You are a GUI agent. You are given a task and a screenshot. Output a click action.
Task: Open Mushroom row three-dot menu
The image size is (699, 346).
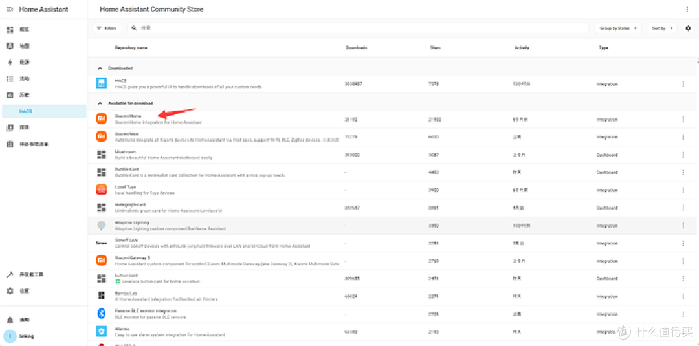click(683, 155)
